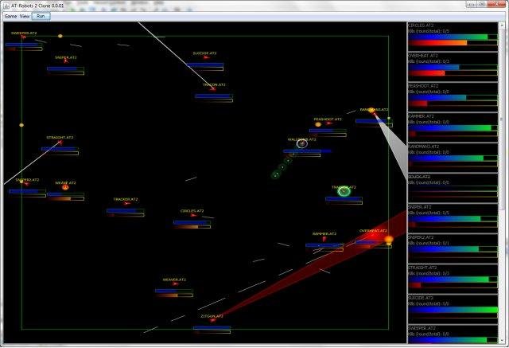
Task: Click the SUICIDE.AT2 name in the sidebar
Action: pyautogui.click(x=421, y=298)
